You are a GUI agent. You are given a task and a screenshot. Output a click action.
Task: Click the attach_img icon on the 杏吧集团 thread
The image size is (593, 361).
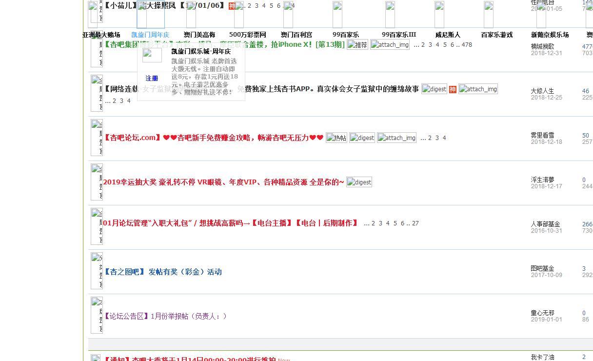pos(390,44)
